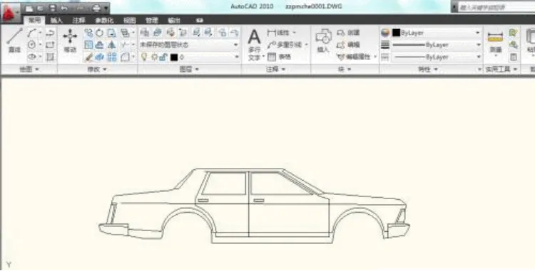Viewport: 535px width, 271px height.
Task: Toggle the layer lightbulb on/off icon
Action: click(x=144, y=57)
